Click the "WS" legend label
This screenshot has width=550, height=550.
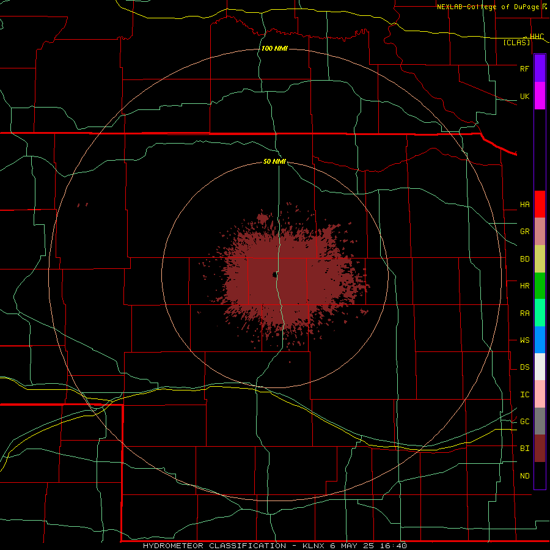(x=524, y=340)
